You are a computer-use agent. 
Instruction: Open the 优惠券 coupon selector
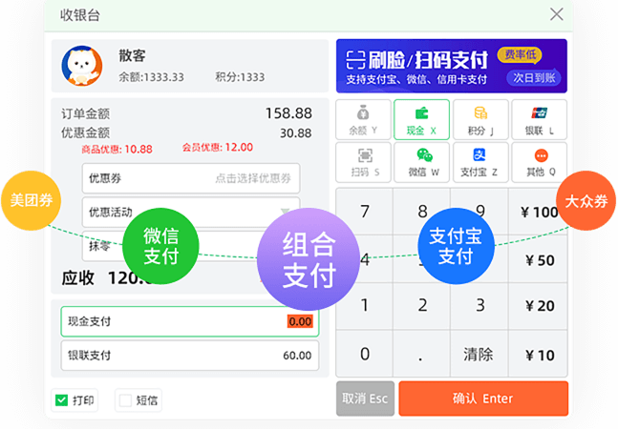190,178
